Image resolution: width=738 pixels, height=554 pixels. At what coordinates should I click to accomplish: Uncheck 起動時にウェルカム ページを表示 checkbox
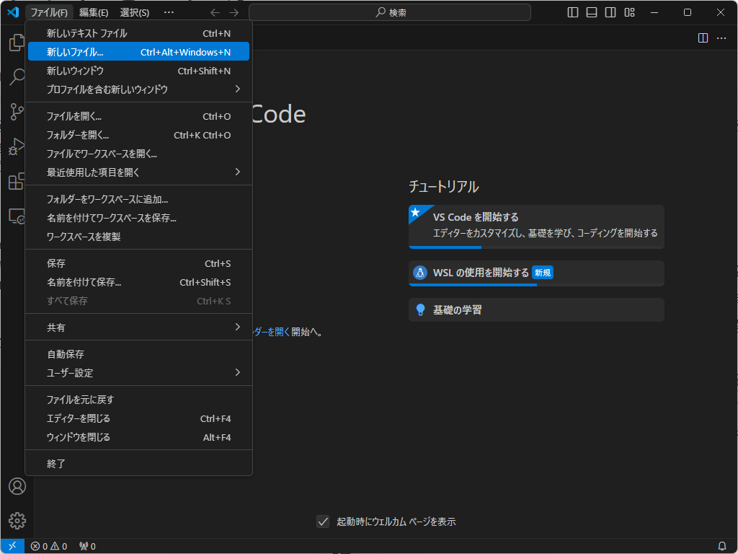tap(323, 522)
